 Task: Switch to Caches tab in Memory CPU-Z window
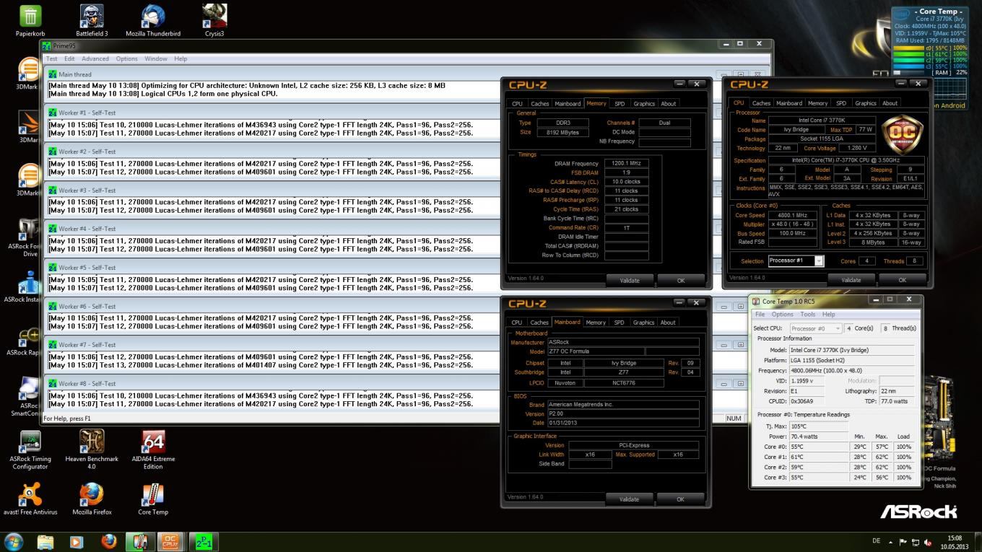point(540,103)
